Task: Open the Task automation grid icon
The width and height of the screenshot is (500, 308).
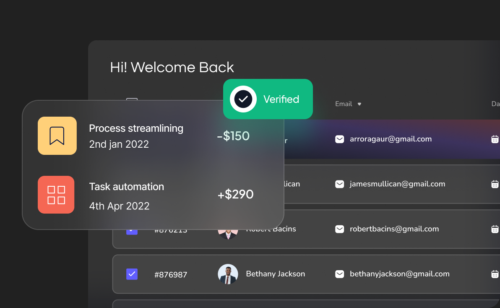Action: [56, 195]
